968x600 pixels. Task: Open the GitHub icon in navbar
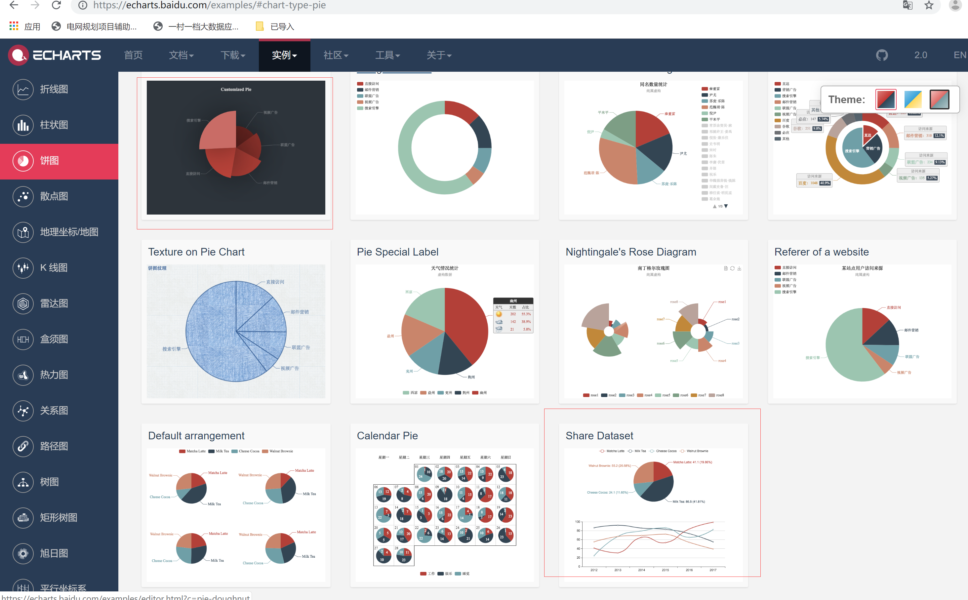(x=882, y=55)
